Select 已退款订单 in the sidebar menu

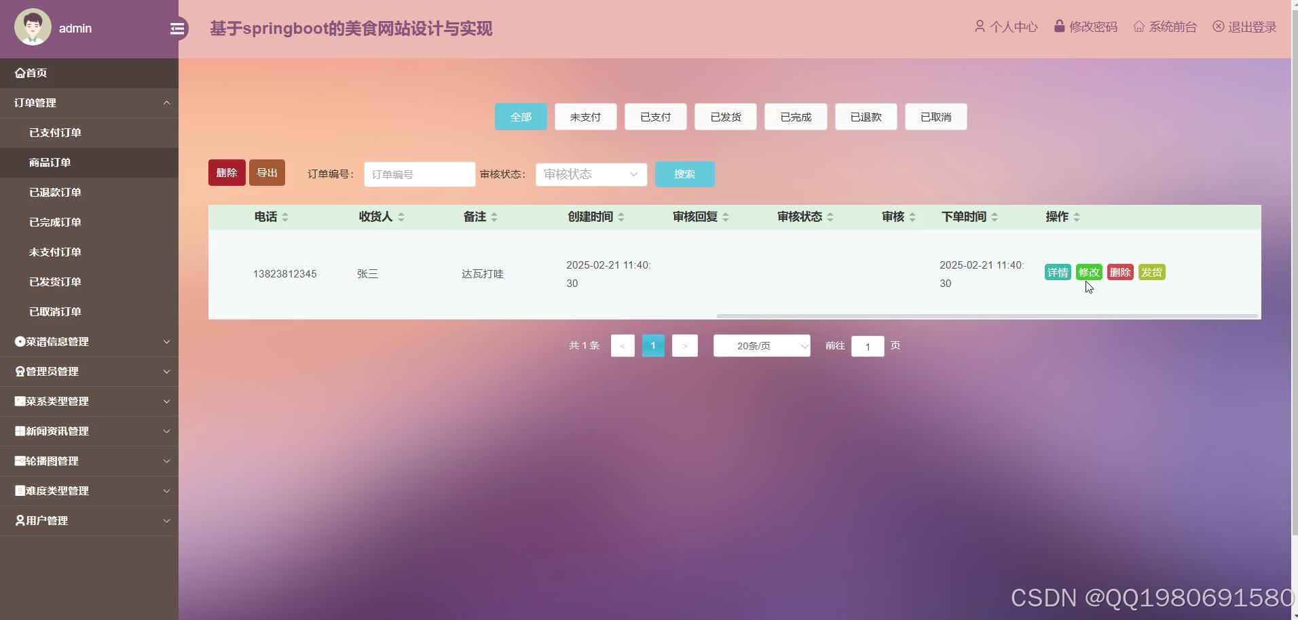click(55, 192)
